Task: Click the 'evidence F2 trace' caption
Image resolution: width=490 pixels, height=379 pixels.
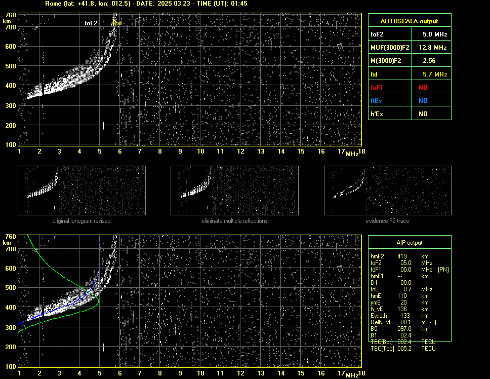Action: (387, 221)
